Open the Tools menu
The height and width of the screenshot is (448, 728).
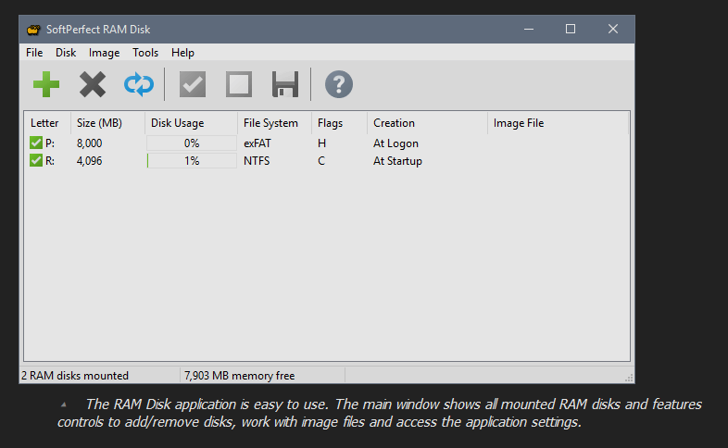tap(145, 53)
